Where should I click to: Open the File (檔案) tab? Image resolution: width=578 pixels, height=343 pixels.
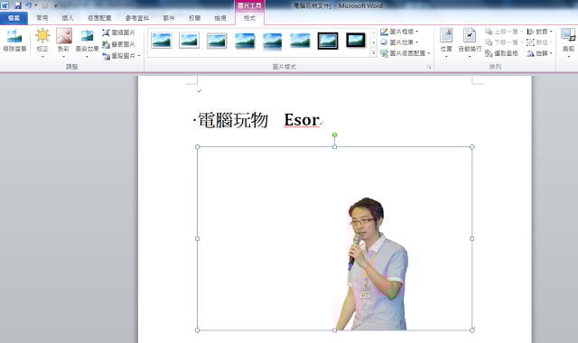(x=14, y=18)
